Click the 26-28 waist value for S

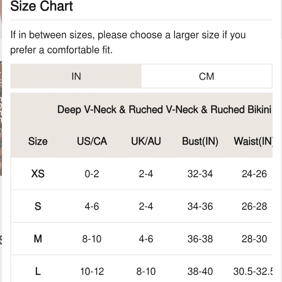(254, 206)
